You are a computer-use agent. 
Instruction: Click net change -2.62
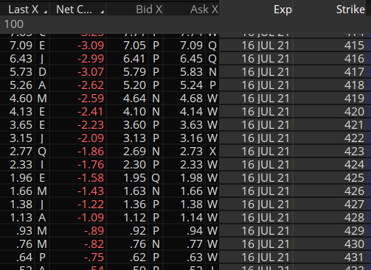click(x=91, y=85)
